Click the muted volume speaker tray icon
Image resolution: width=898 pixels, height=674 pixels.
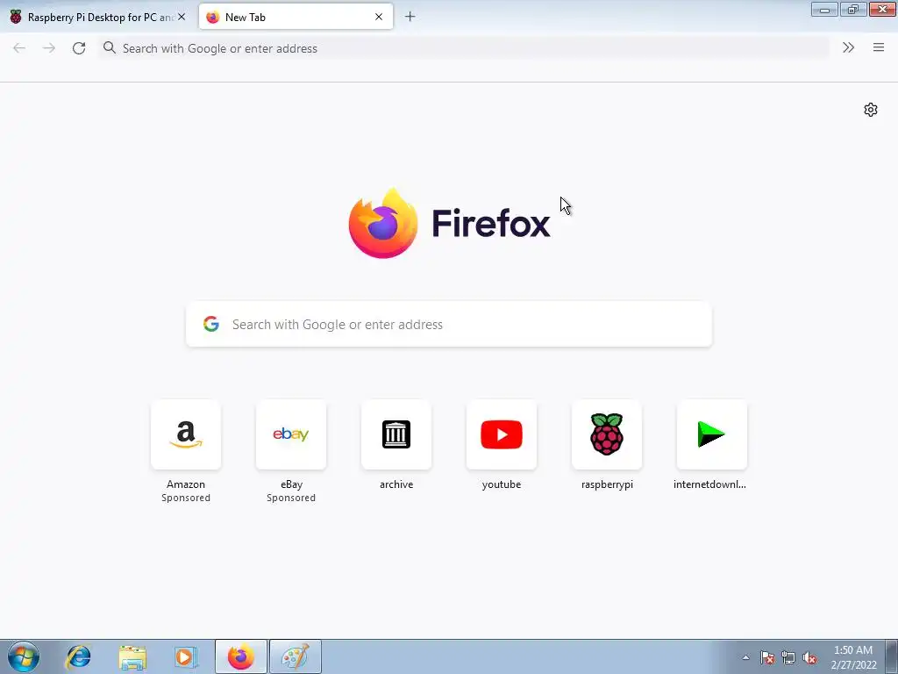pyautogui.click(x=809, y=657)
